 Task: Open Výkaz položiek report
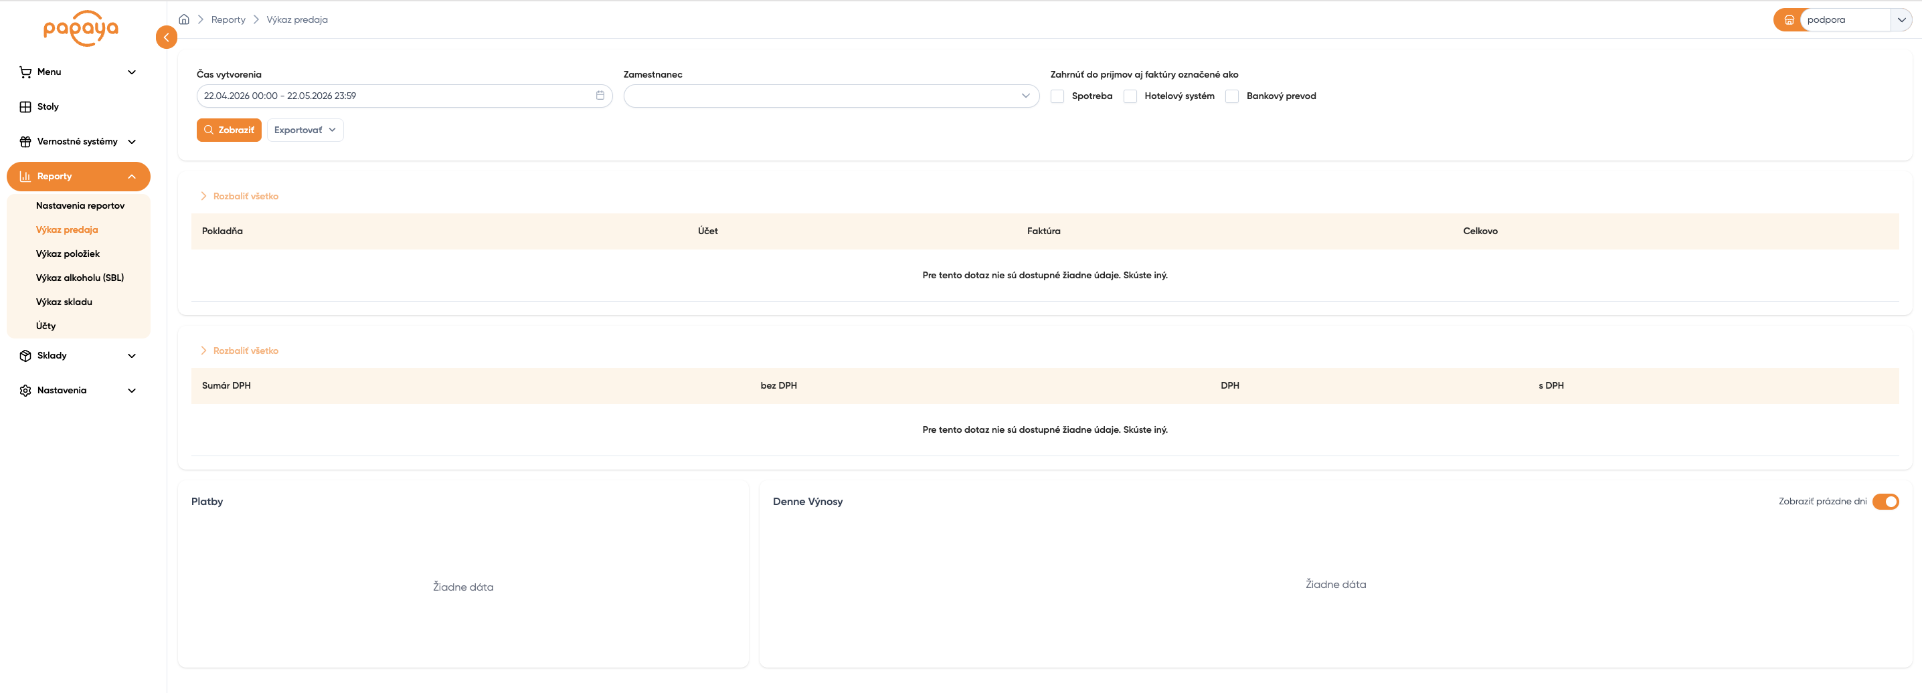tap(68, 254)
